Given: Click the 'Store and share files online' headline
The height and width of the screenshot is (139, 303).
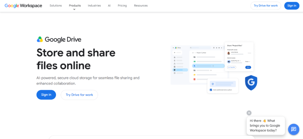Looking at the screenshot, I should 76,59.
